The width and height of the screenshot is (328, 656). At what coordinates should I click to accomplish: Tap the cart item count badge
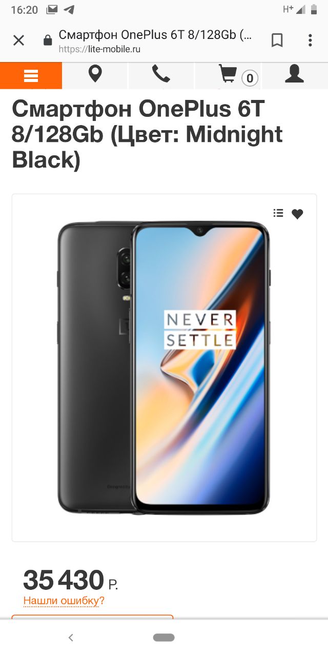pos(250,78)
